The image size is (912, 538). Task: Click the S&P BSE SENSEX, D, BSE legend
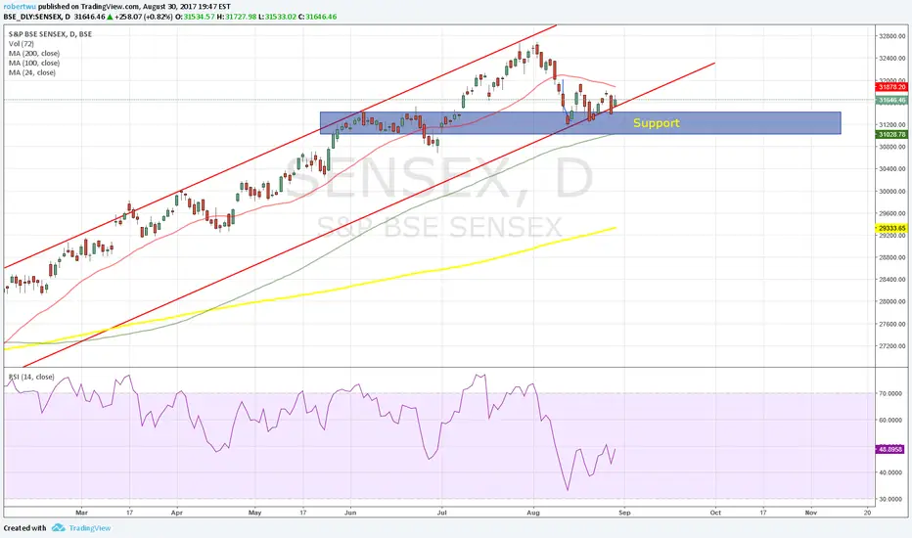click(x=50, y=33)
